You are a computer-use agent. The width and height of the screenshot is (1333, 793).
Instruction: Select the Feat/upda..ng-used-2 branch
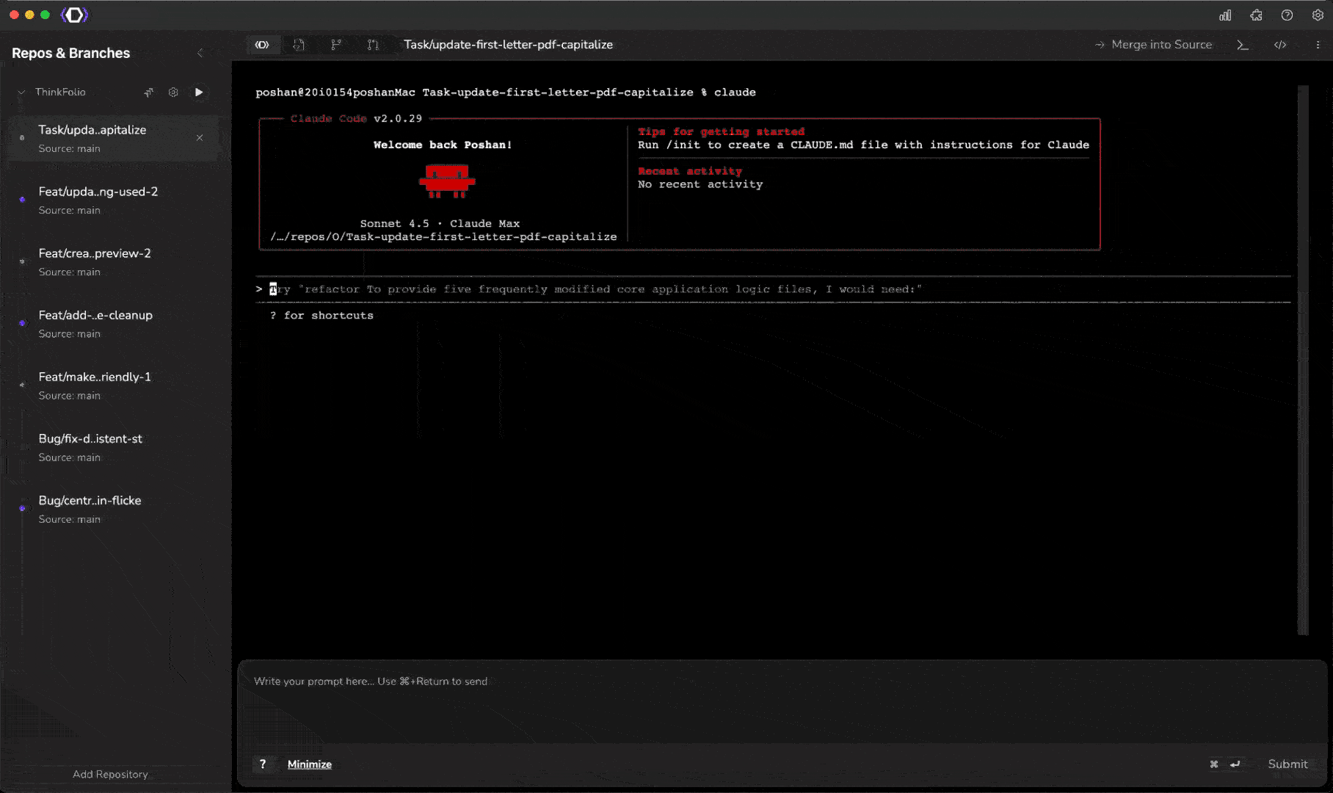coord(113,200)
